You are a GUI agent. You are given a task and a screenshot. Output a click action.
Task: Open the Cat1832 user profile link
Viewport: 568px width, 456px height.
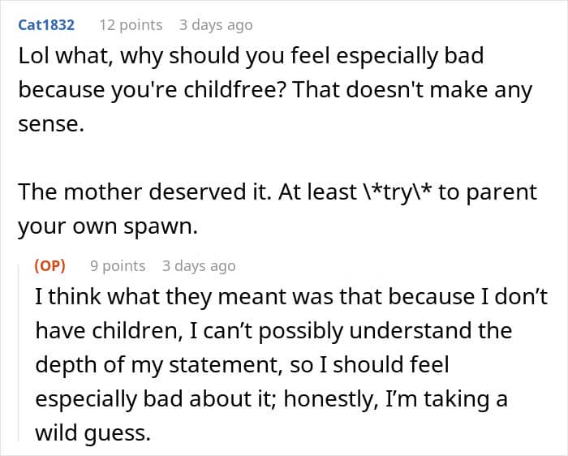click(46, 25)
